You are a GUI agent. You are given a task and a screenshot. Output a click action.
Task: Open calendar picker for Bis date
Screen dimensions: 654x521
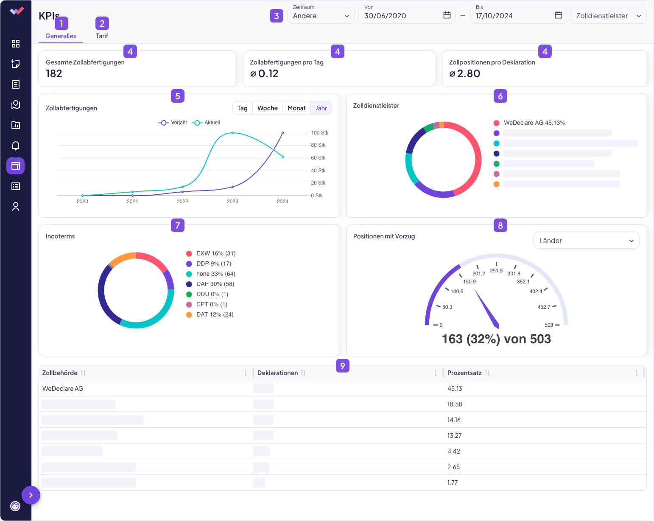(558, 15)
